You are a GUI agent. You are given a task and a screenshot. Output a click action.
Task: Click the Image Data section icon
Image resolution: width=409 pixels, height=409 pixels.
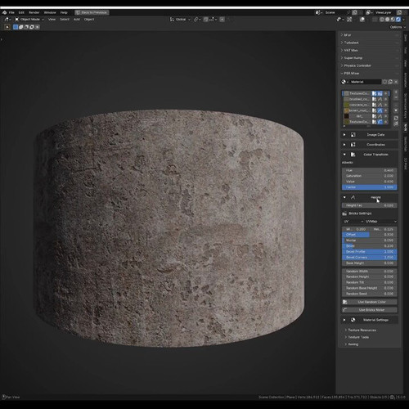pyautogui.click(x=353, y=135)
